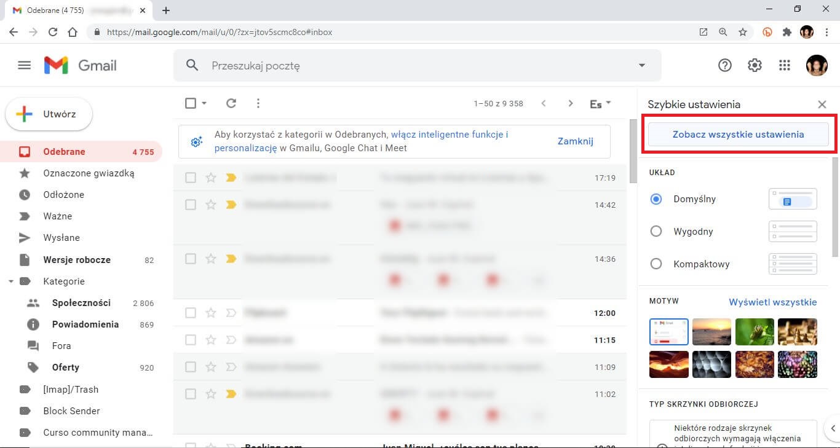Click the inbox vertical scrollbar
The image size is (840, 448).
click(633, 151)
